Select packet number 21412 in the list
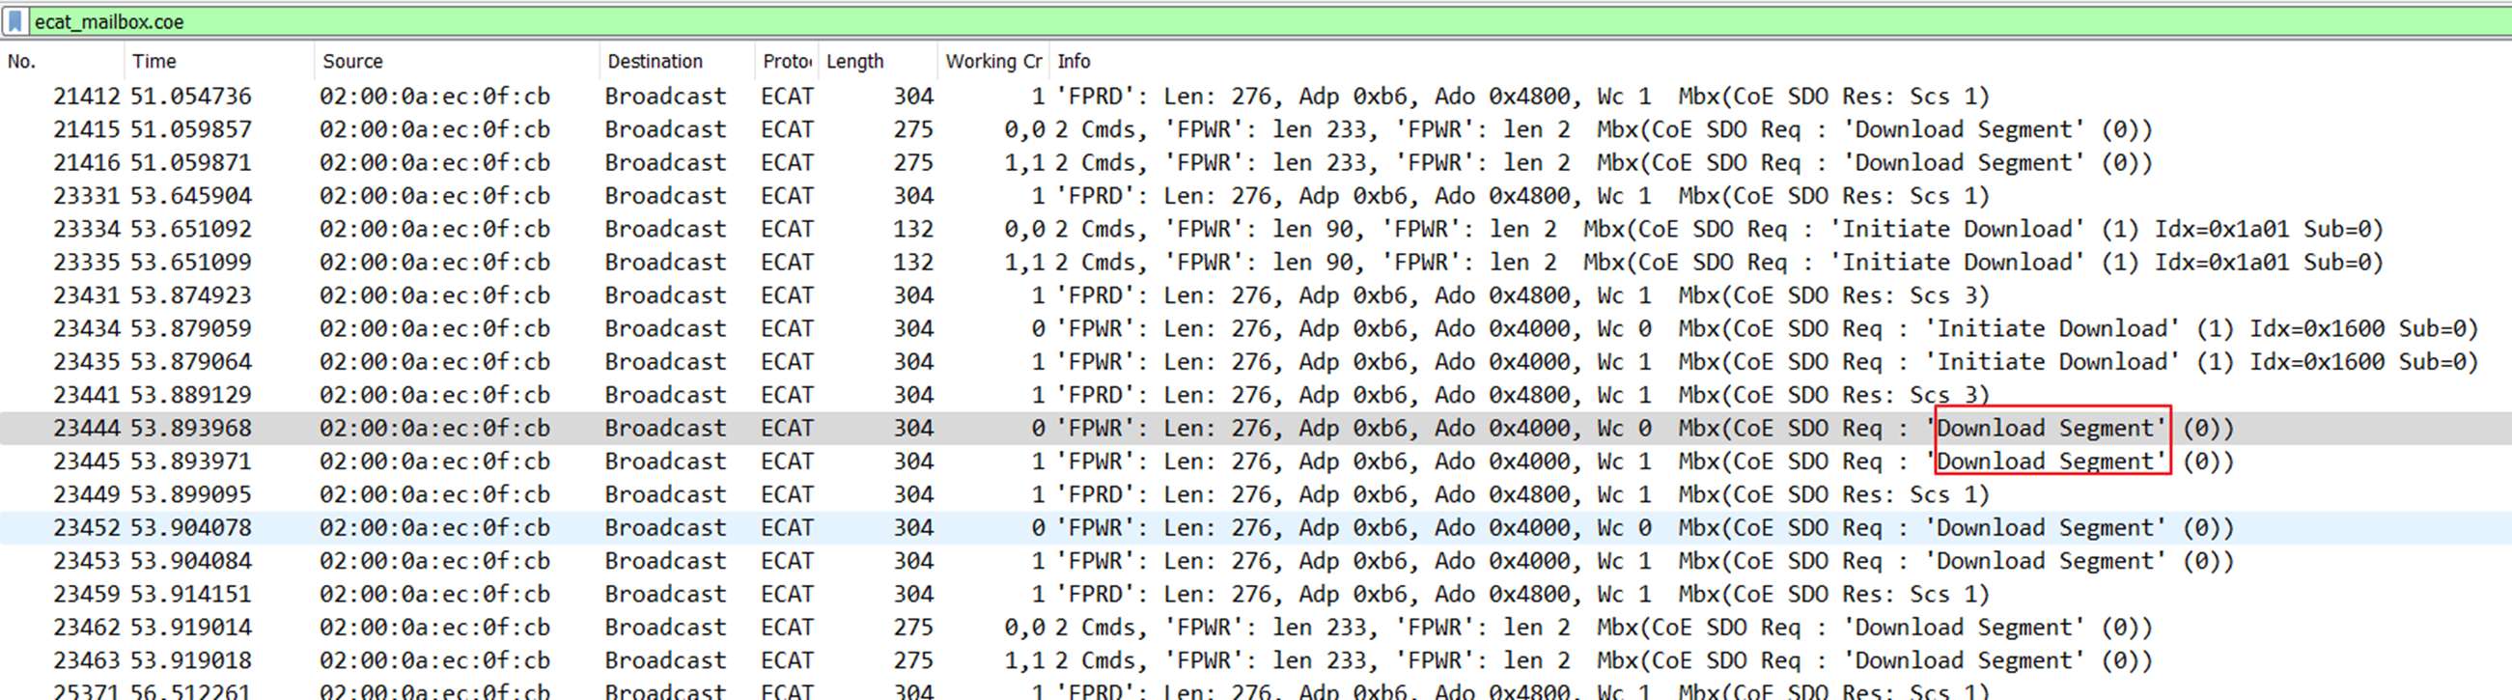The image size is (2512, 700). [x=86, y=97]
